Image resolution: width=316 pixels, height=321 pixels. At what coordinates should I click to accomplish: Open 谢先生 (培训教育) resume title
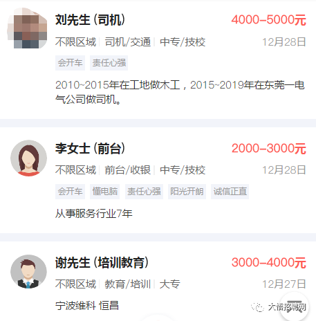[x=102, y=262]
